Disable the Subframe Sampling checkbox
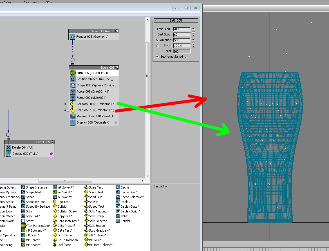 pos(157,57)
